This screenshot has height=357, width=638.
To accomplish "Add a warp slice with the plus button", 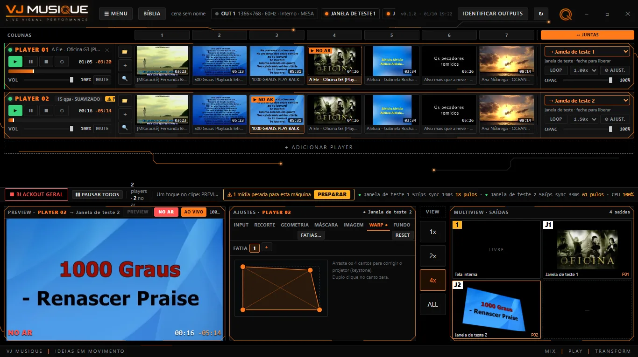I will [x=267, y=247].
